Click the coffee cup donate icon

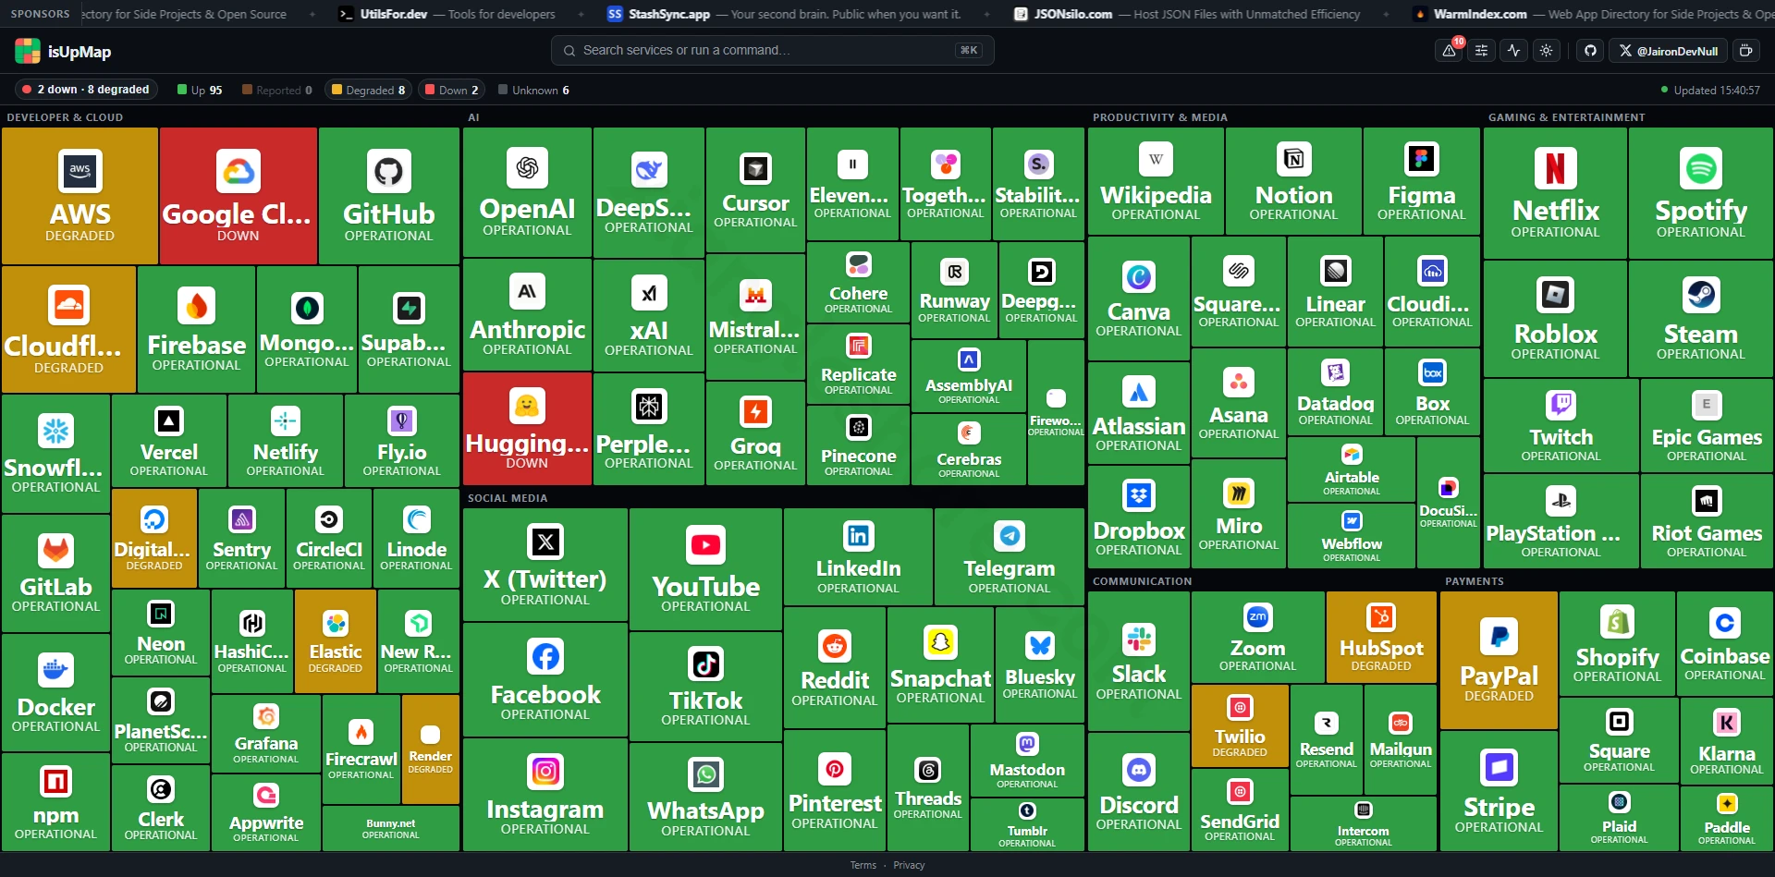pyautogui.click(x=1745, y=51)
